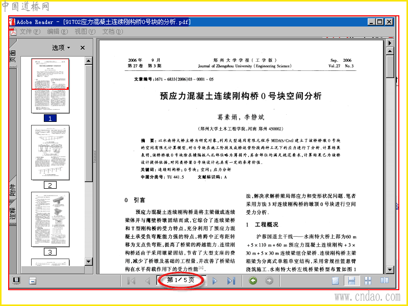This screenshot has width=408, height=306.
Task: Open the 注释 comments side tab
Action: point(13,213)
